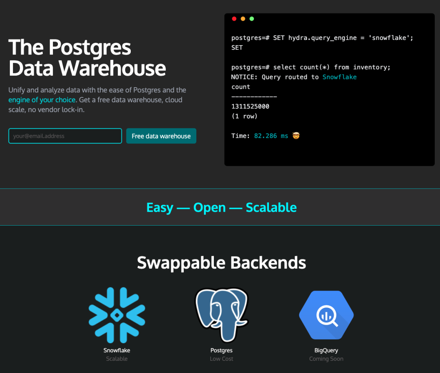The height and width of the screenshot is (373, 440).
Task: Focus the your@email.address input field
Action: click(x=65, y=136)
